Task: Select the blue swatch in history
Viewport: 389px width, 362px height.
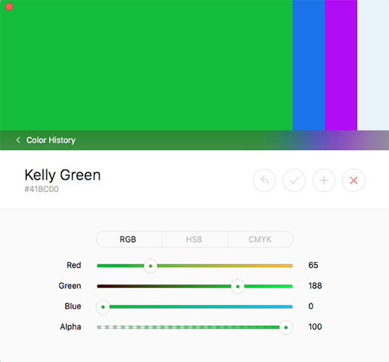Action: (x=309, y=65)
